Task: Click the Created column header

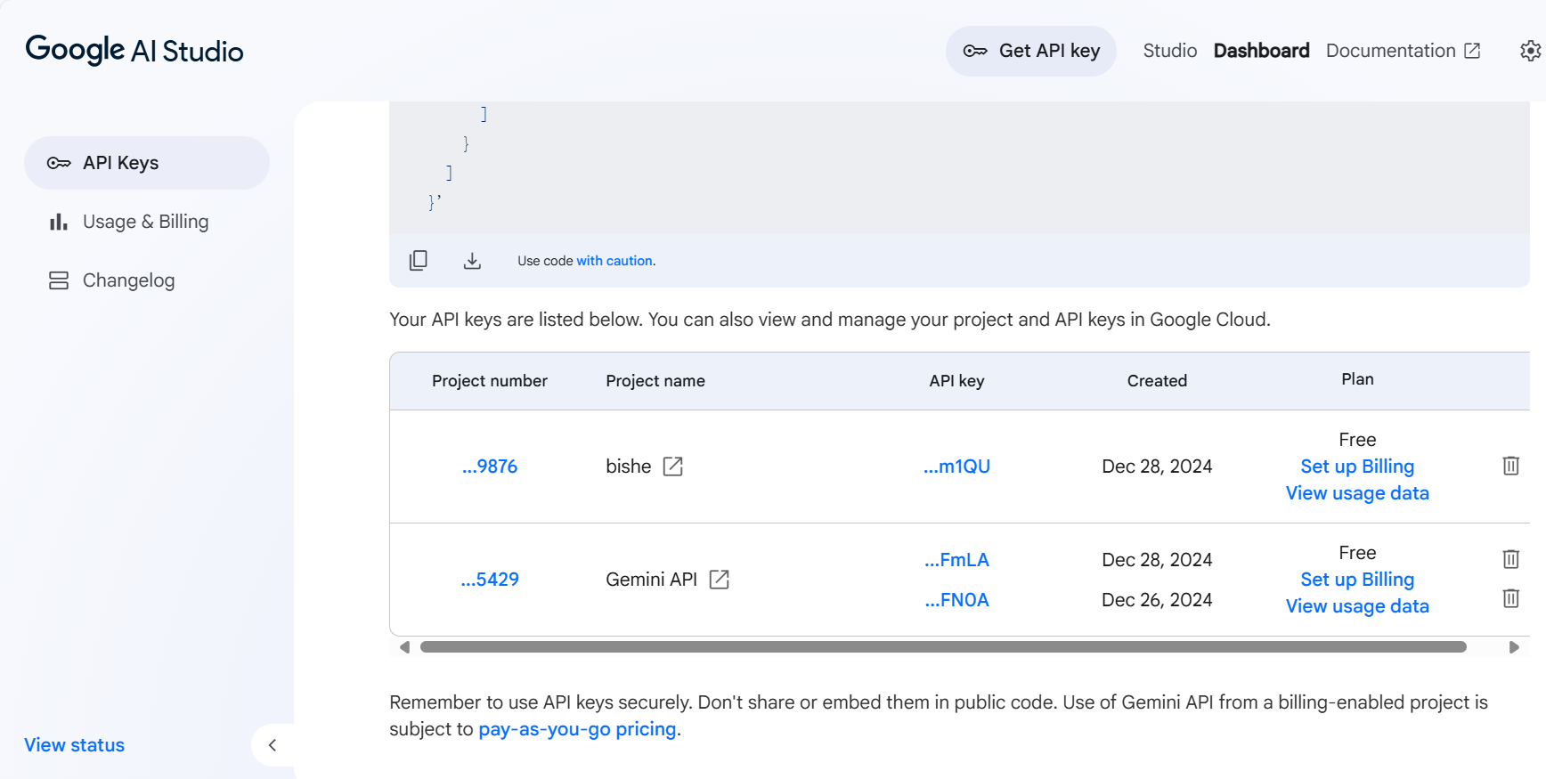Action: pyautogui.click(x=1157, y=381)
